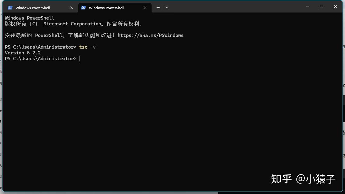The image size is (345, 194).
Task: Click the Version 5.2.2 output line
Action: pos(23,53)
